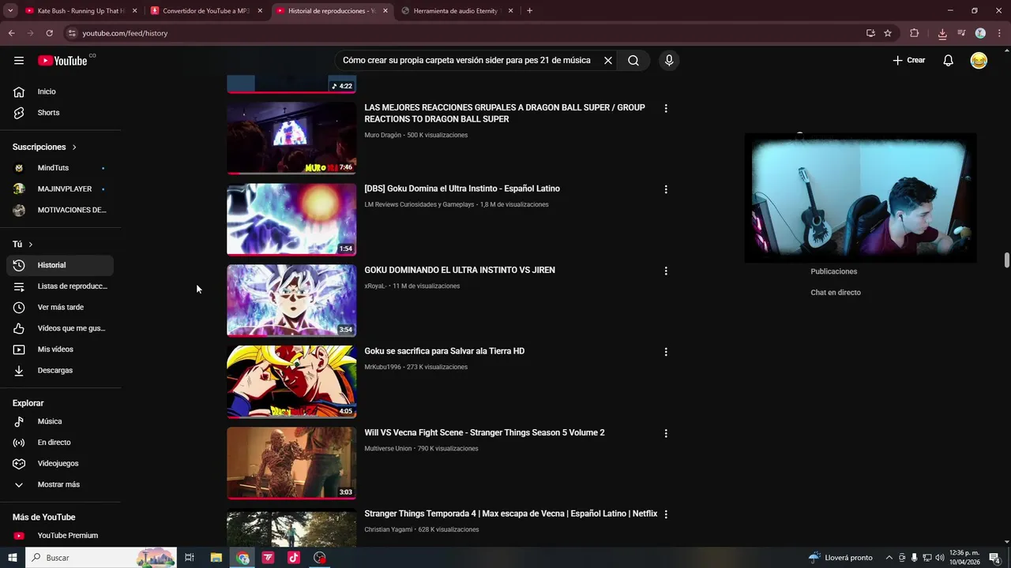
Task: Open options for [DBS] Goku Domina video
Action: coord(666,189)
